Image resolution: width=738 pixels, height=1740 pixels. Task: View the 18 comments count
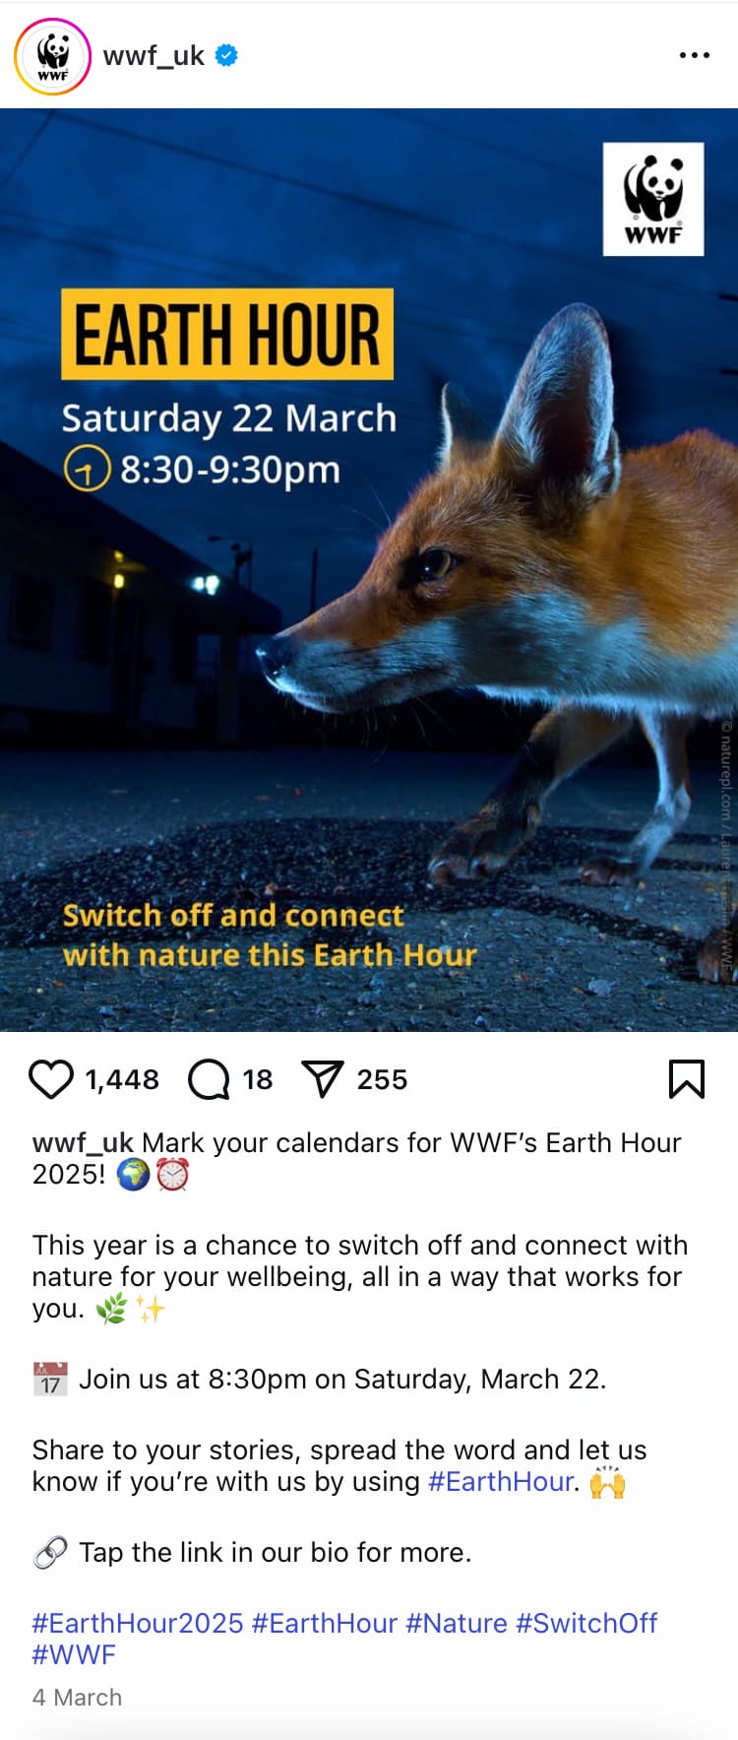coord(258,1079)
